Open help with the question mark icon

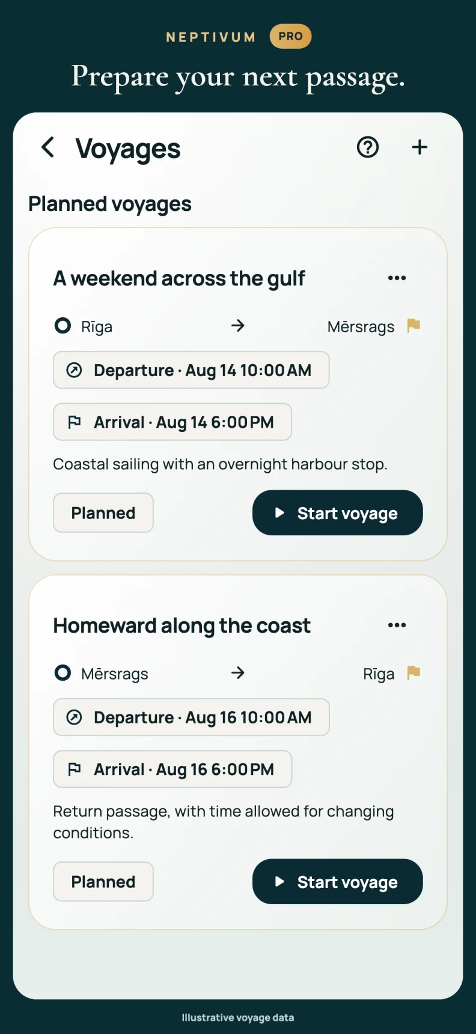click(x=368, y=147)
